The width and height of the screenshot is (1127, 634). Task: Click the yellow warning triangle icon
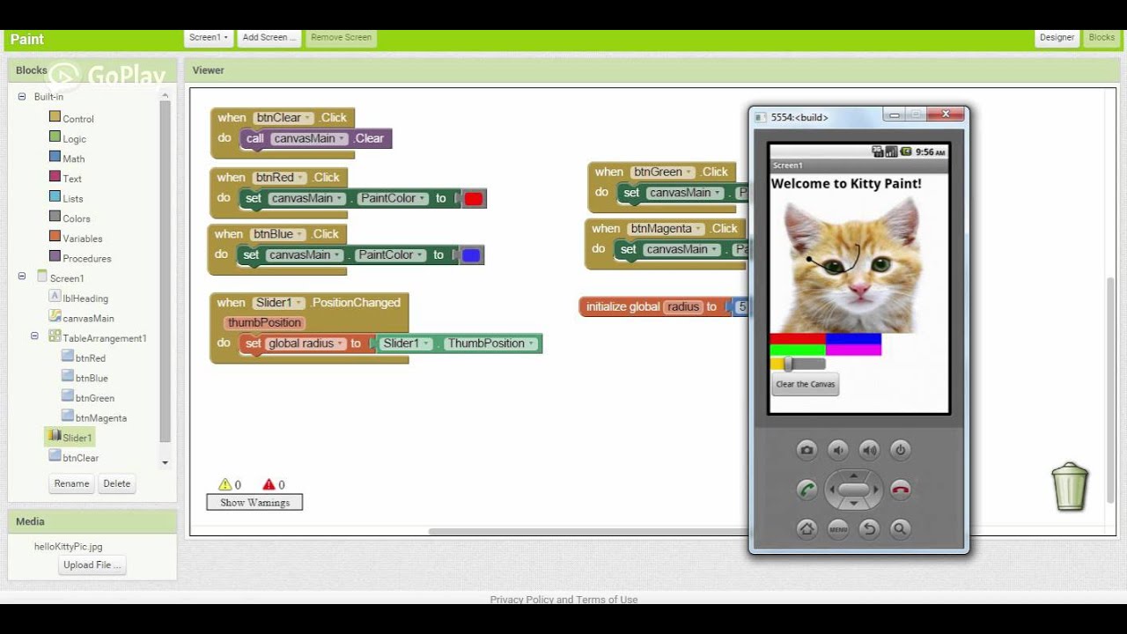[x=225, y=484]
